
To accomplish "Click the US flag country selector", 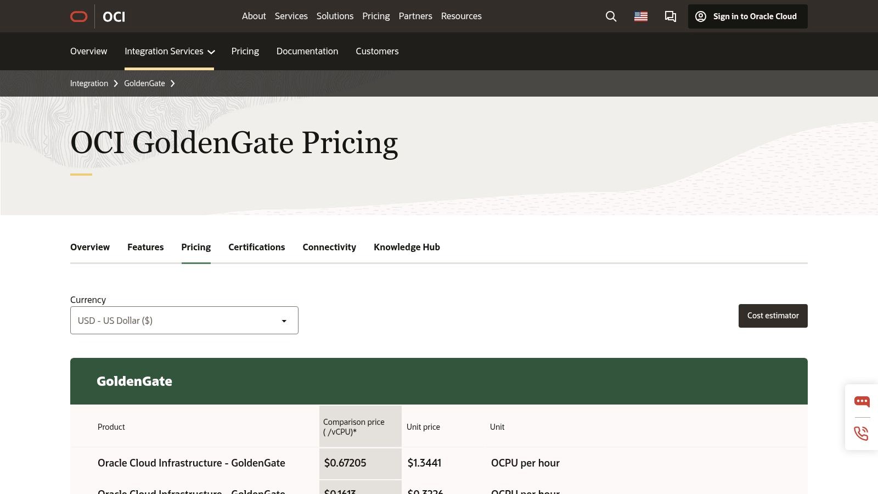I will pos(641,16).
